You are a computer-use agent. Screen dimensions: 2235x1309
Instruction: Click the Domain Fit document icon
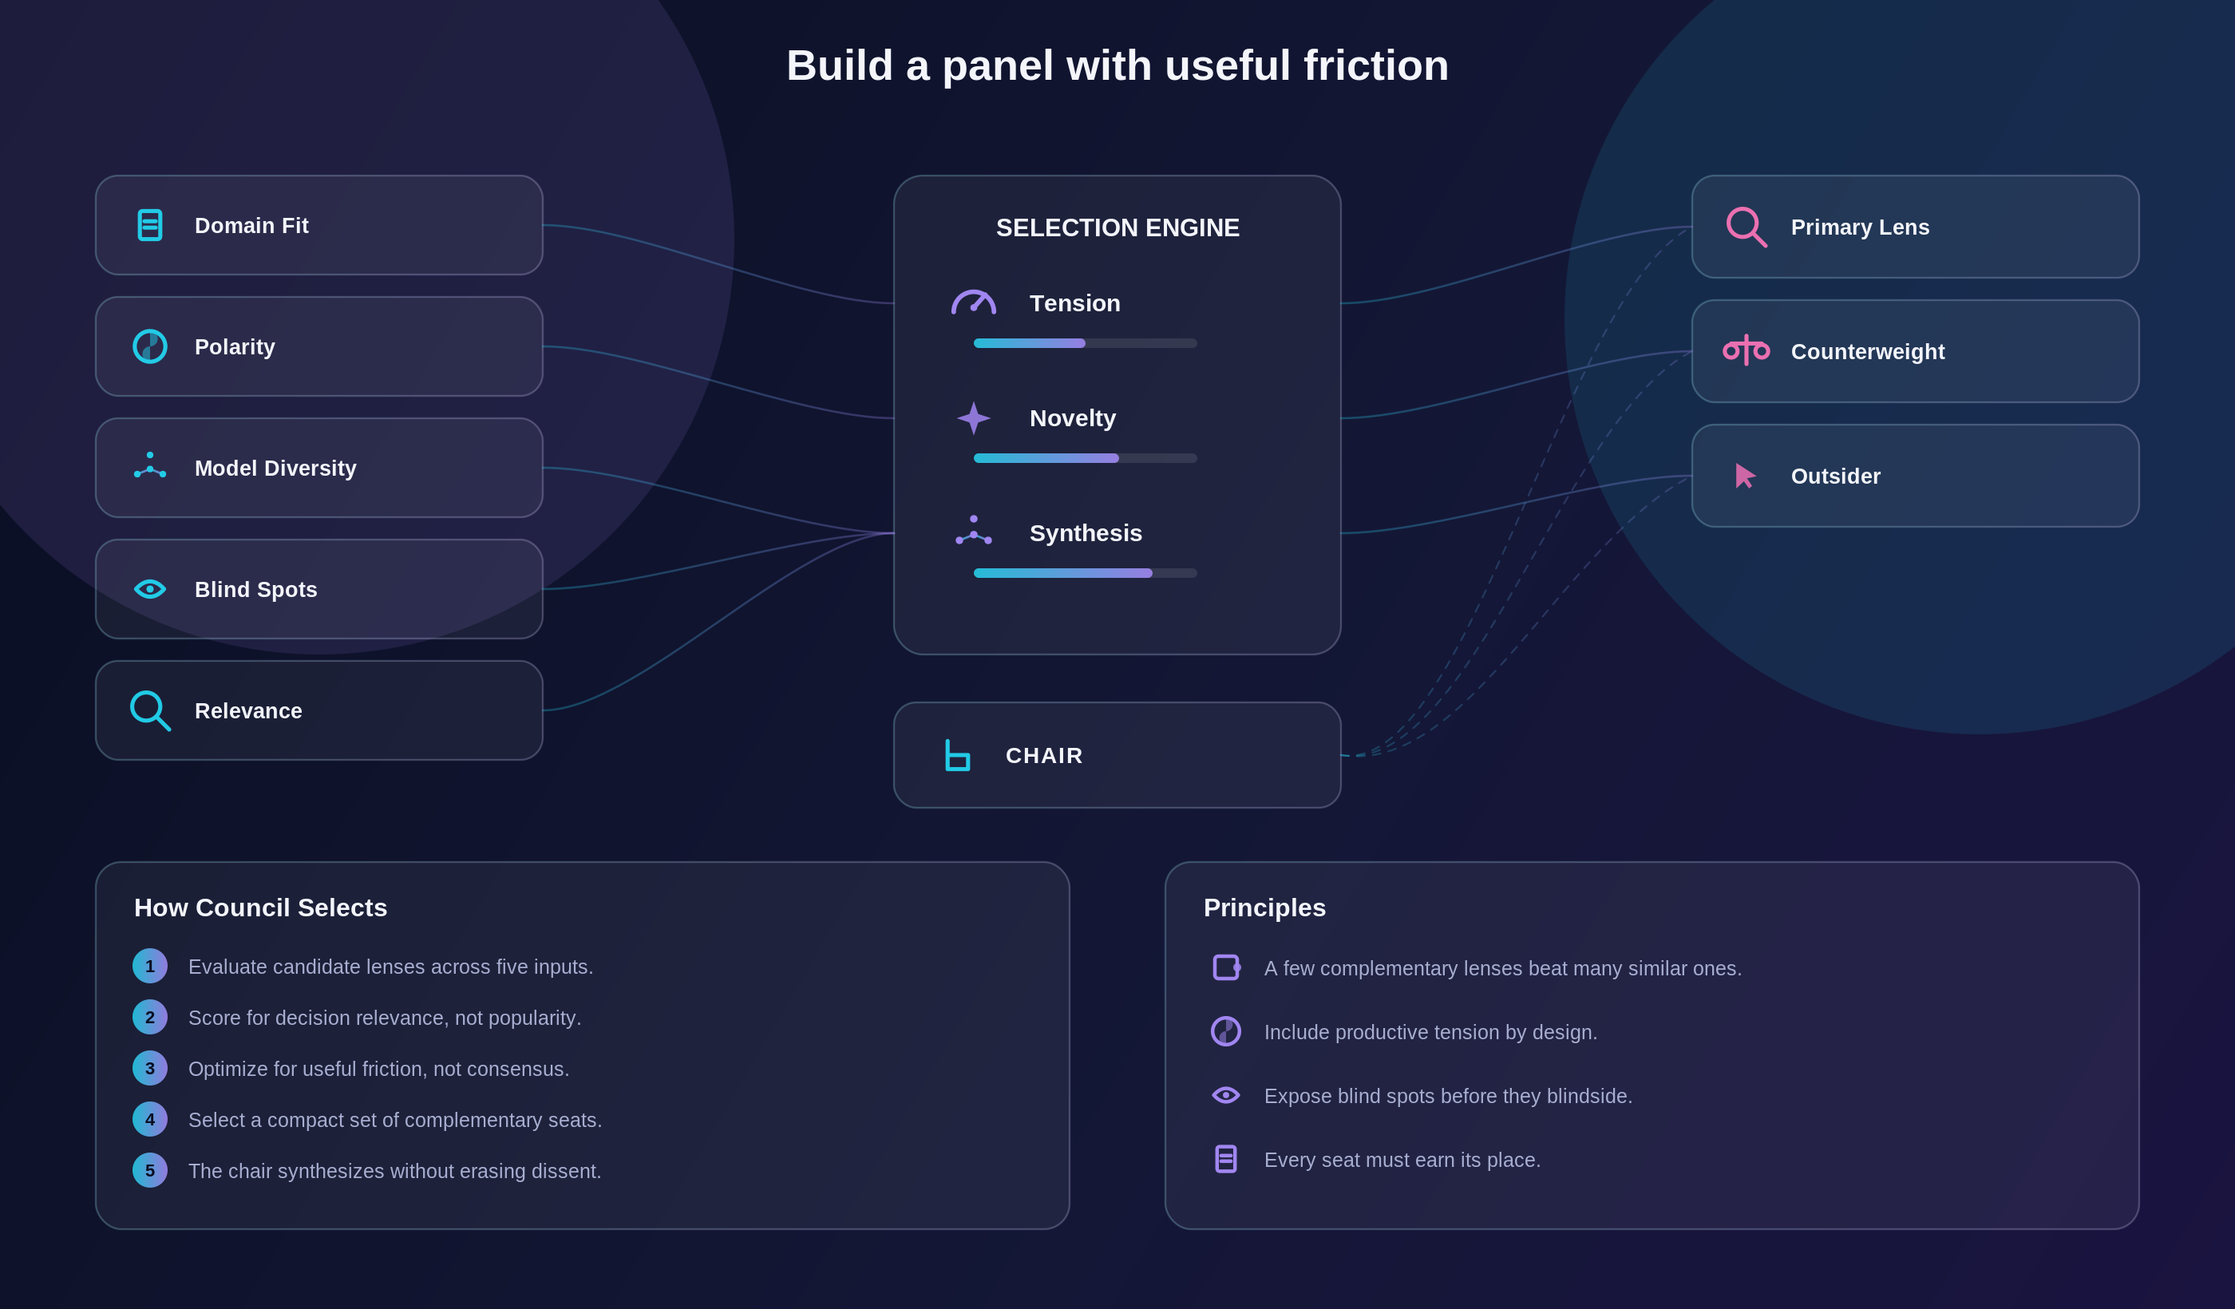tap(150, 225)
